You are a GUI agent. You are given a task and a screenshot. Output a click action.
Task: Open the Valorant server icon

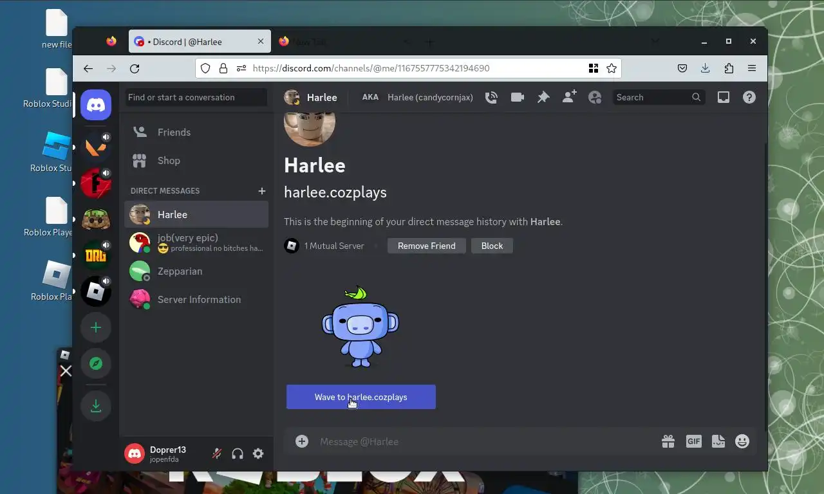[96, 147]
